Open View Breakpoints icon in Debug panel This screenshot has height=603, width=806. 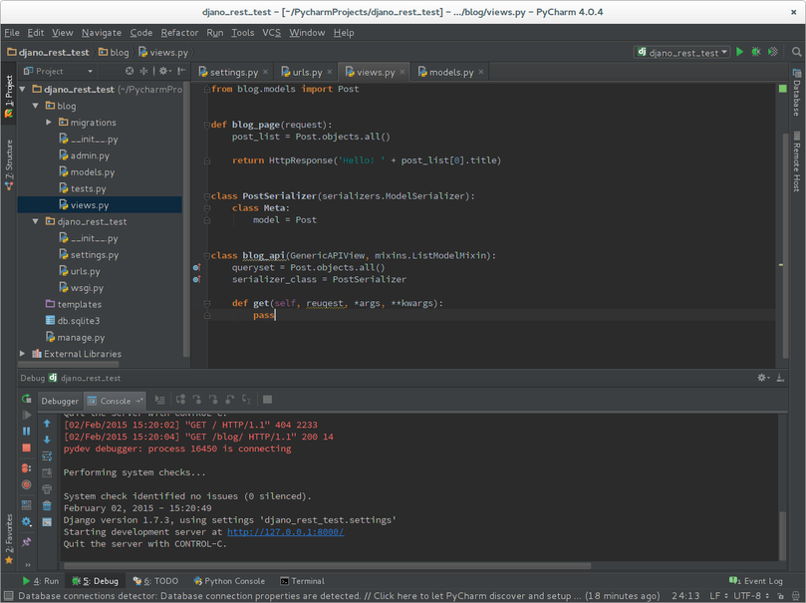(x=27, y=468)
